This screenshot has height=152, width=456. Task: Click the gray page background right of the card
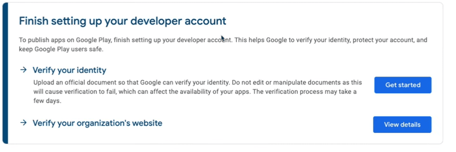click(x=449, y=76)
